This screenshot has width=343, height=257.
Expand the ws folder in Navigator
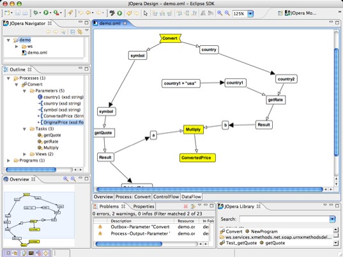(x=17, y=47)
